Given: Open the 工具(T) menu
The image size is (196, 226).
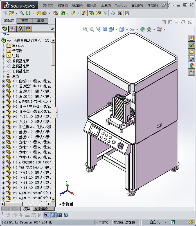Looking at the screenshot, I should (x=106, y=5).
